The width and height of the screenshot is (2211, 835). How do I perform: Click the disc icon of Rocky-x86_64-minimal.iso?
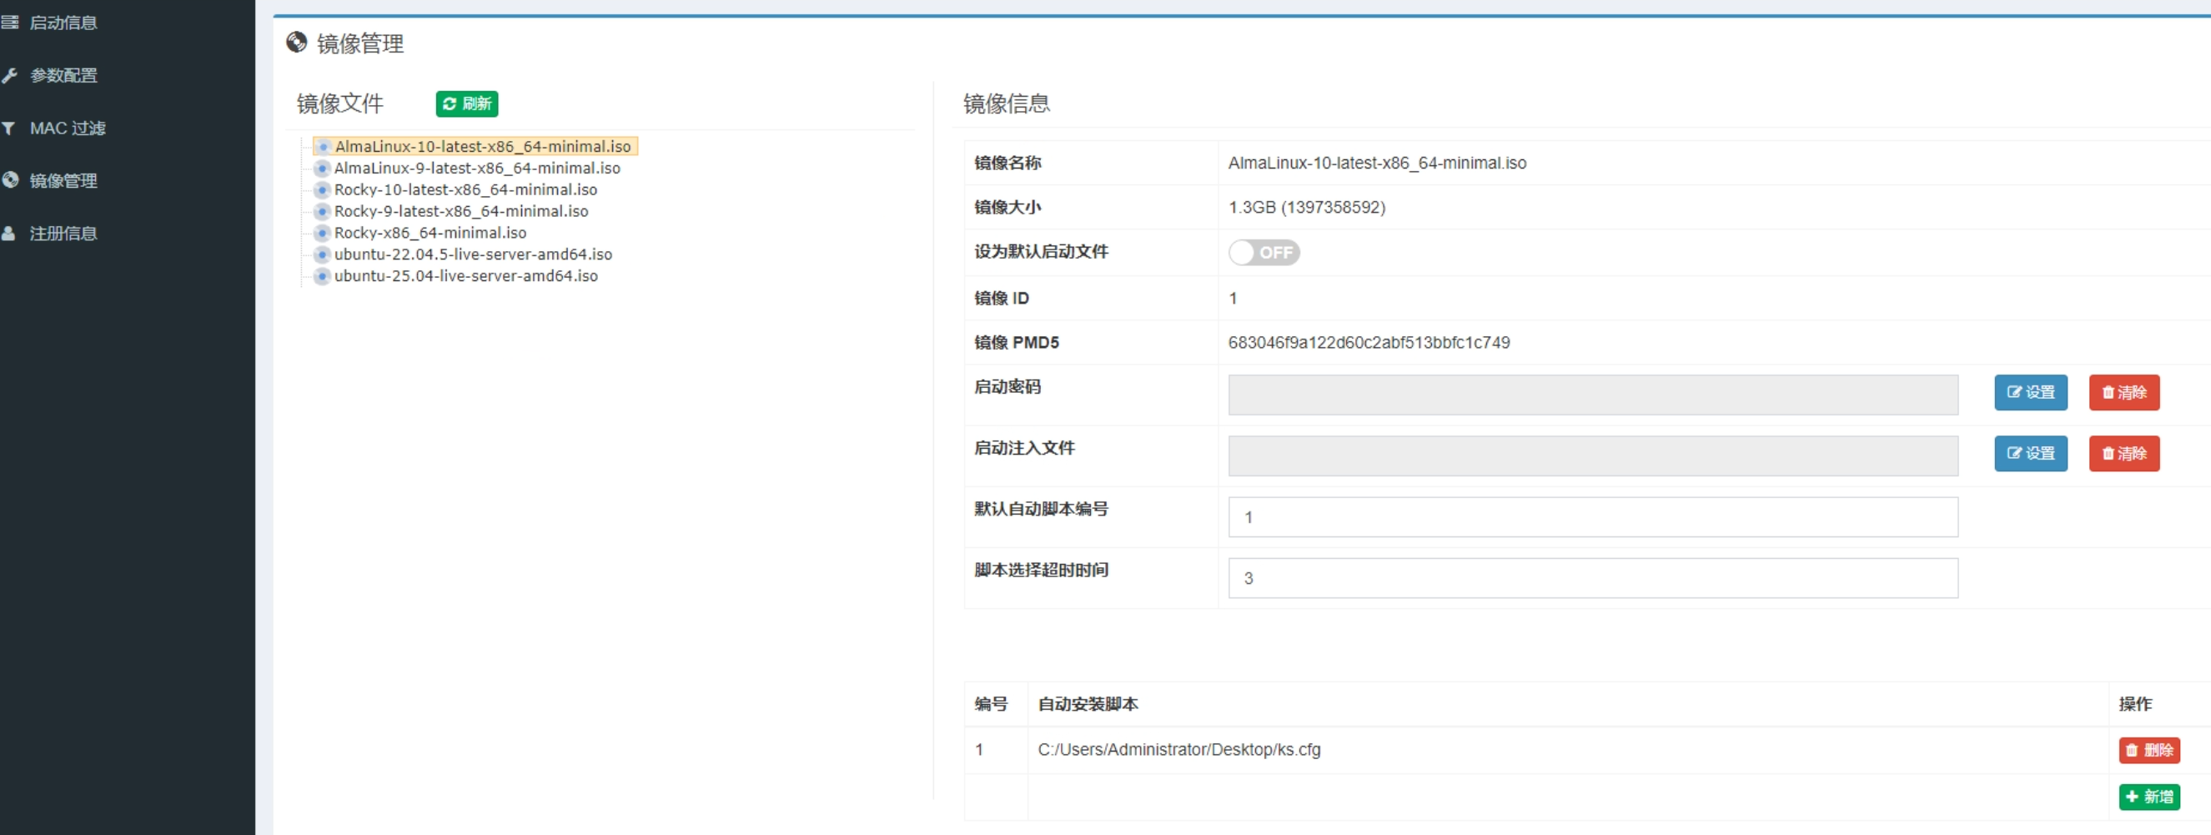click(323, 233)
